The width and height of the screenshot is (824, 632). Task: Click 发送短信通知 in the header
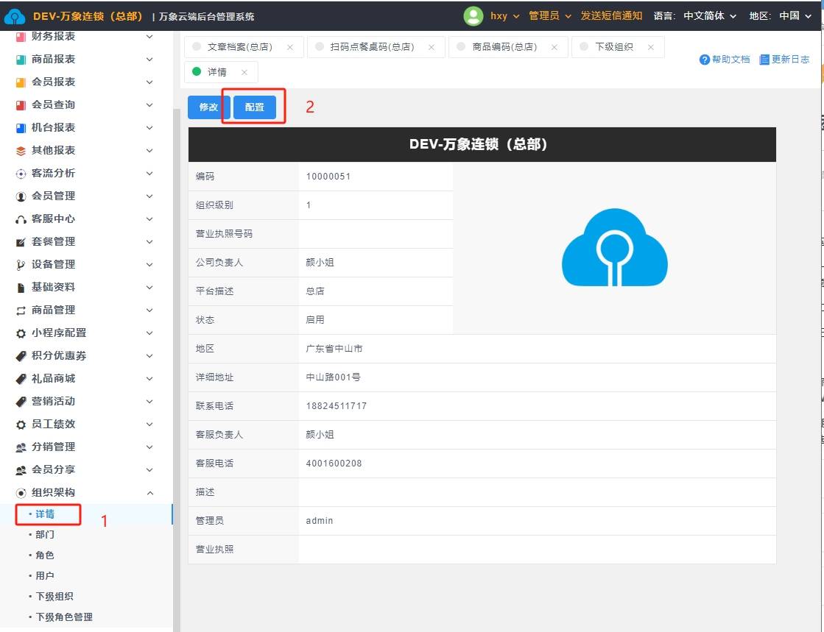(611, 15)
